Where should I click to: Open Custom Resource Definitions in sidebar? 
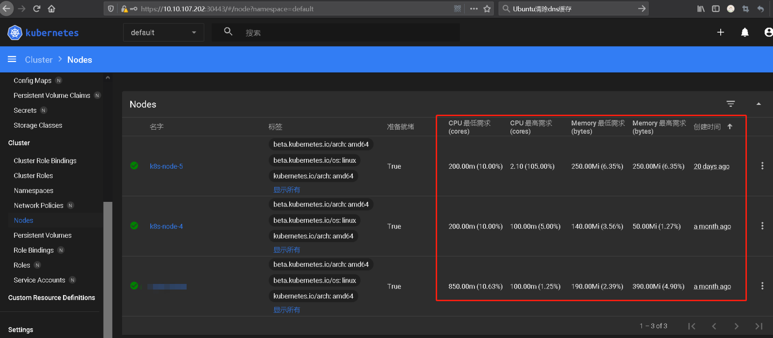tap(51, 297)
